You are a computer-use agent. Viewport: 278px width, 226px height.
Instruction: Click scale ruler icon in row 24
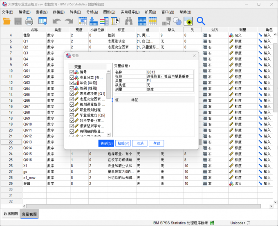point(231,154)
